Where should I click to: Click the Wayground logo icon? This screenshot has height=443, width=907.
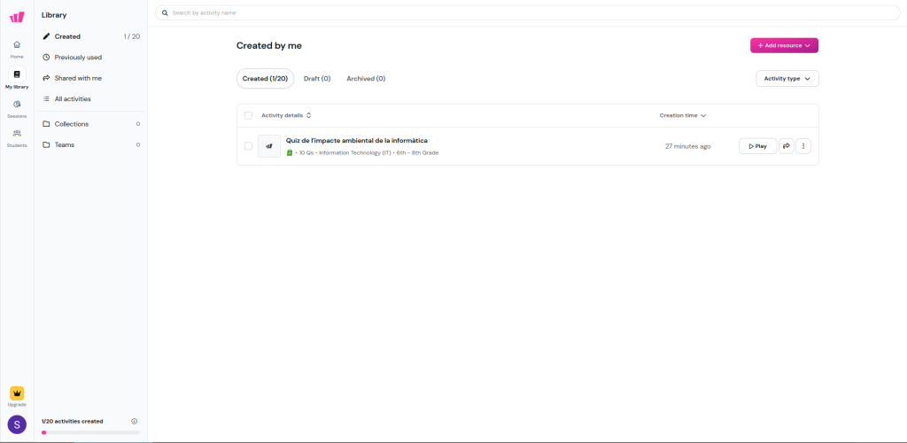pos(17,16)
